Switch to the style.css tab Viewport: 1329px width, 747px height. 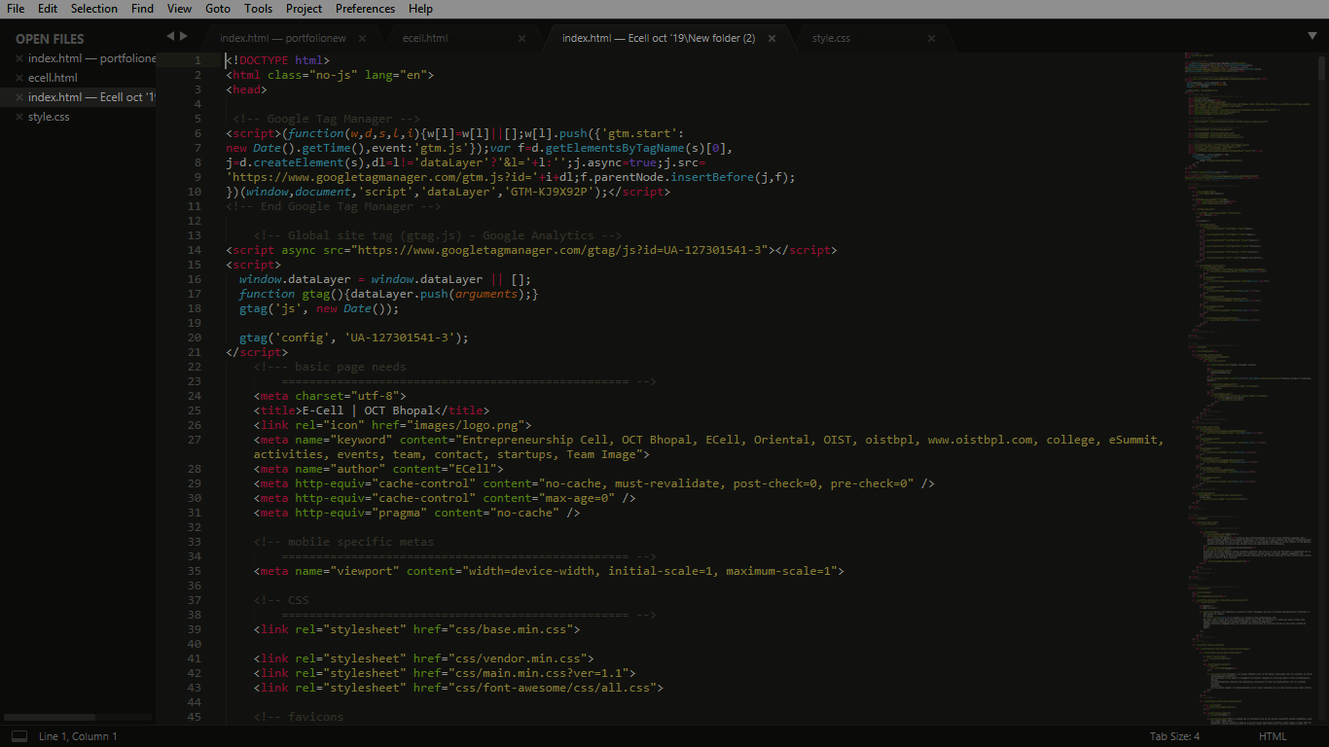point(831,38)
